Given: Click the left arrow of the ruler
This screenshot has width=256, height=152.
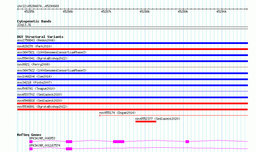Looking at the screenshot, I should [18, 9].
